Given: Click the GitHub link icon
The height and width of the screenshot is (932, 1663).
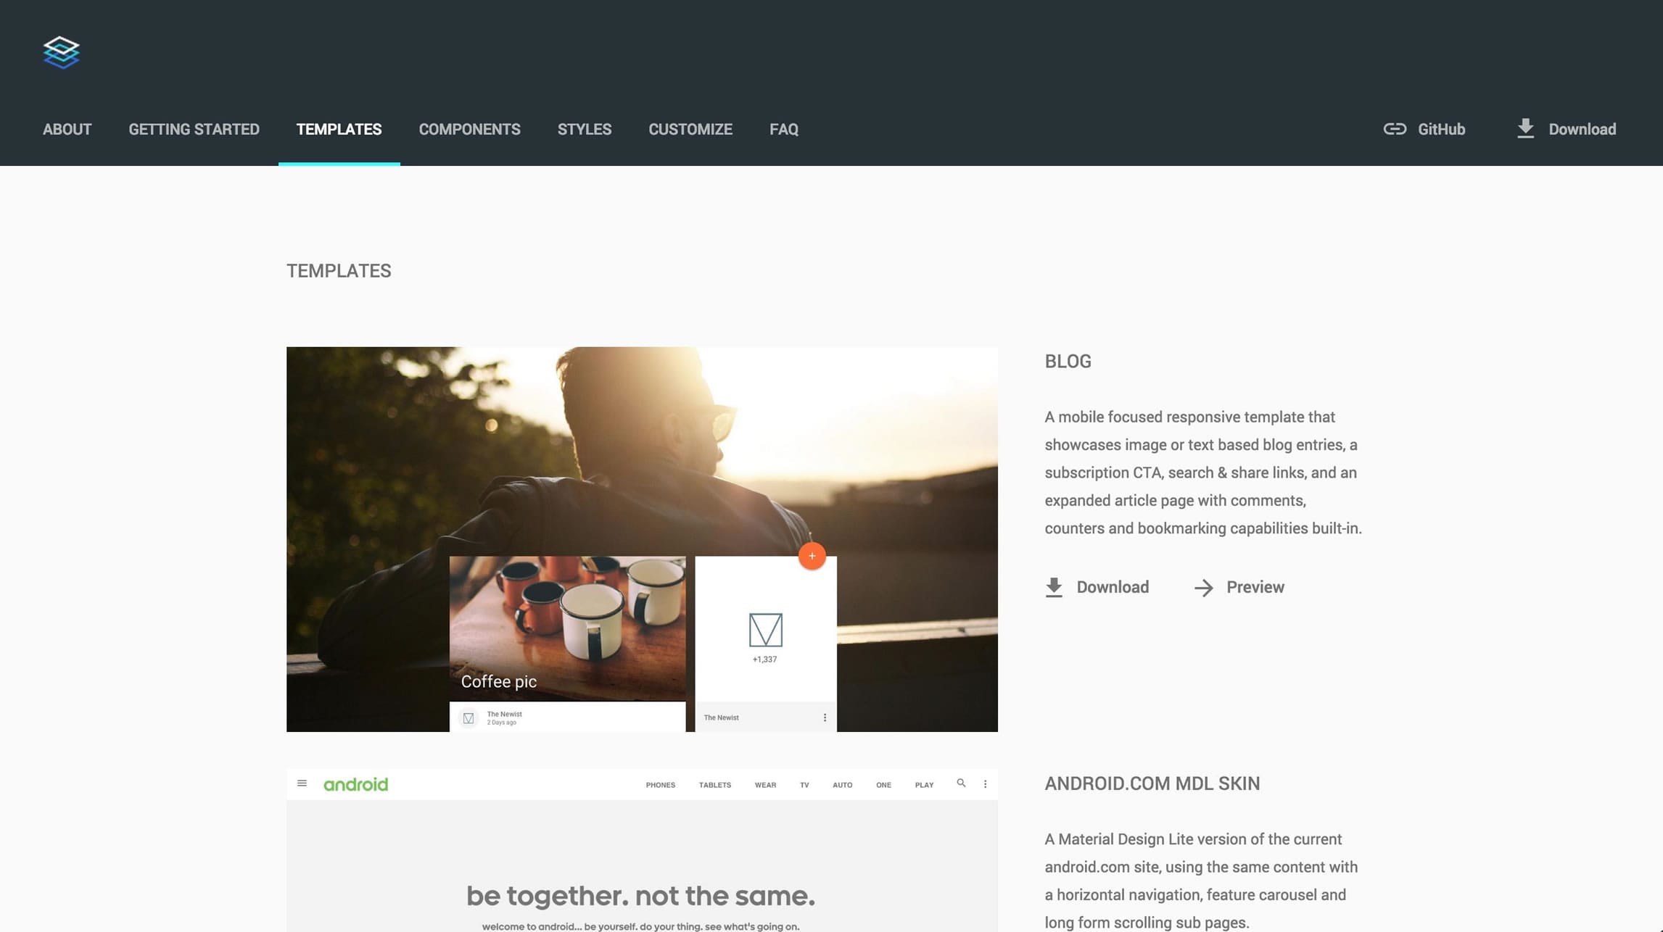Looking at the screenshot, I should 1395,129.
